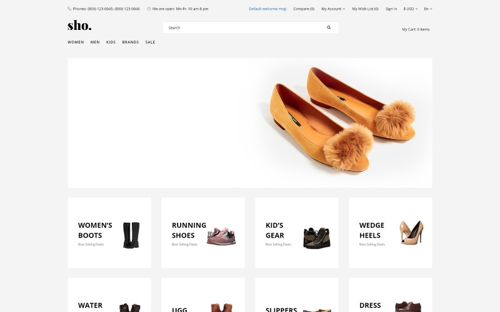500x312 pixels.
Task: Open the BRANDS menu
Action: click(131, 42)
